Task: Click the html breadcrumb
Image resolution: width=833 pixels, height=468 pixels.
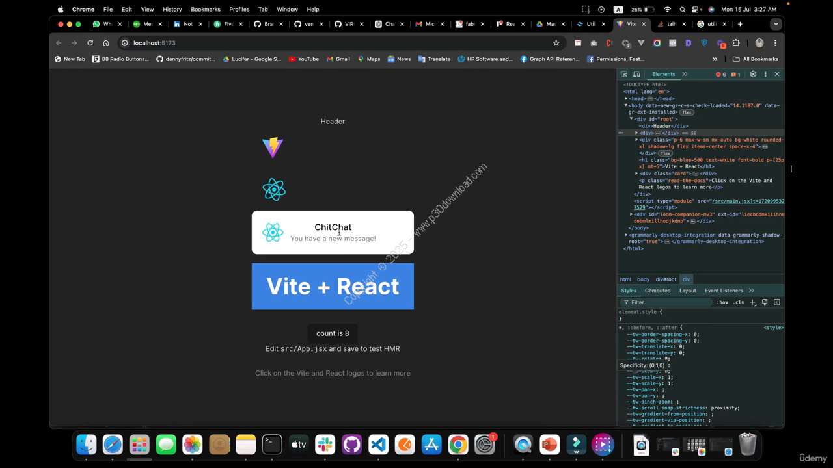Action: (x=625, y=279)
